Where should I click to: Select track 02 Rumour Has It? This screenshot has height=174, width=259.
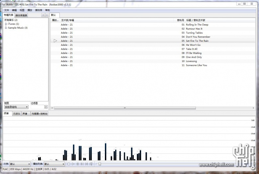(153, 29)
